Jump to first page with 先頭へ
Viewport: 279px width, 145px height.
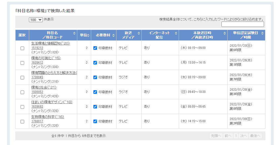(x=216, y=136)
